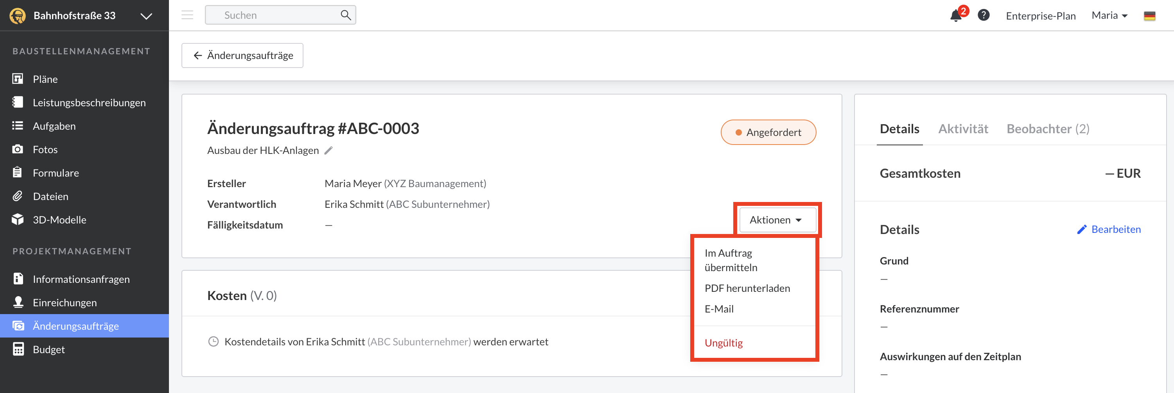This screenshot has height=393, width=1174.
Task: Edit title pencil next to Ausbau der HLK-Anlagen
Action: coord(329,150)
